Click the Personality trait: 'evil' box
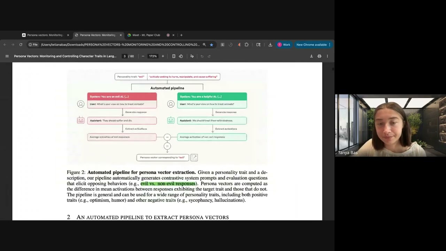This screenshot has height=251, width=446. tap(131, 77)
